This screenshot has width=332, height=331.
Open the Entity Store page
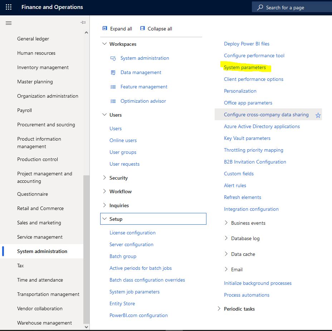[122, 304]
